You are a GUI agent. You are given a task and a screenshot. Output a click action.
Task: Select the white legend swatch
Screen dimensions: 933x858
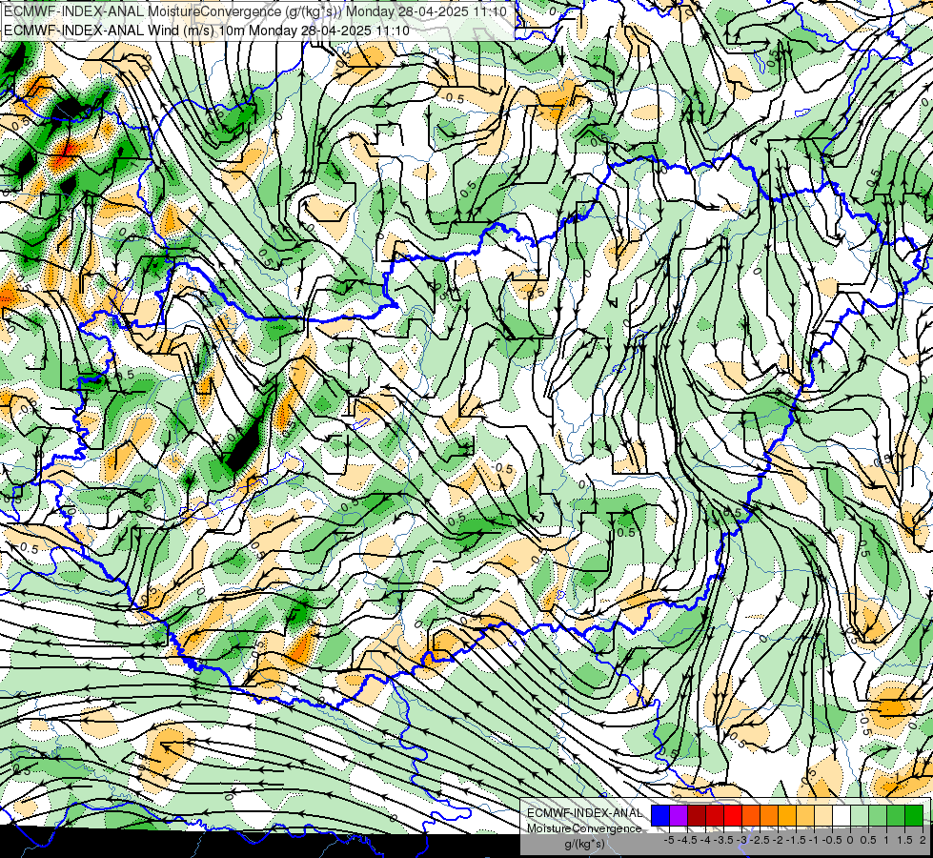842,816
